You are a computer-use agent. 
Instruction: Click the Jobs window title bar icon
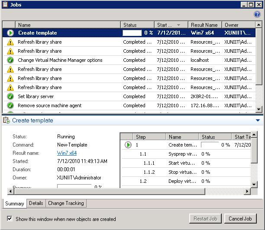5,4
